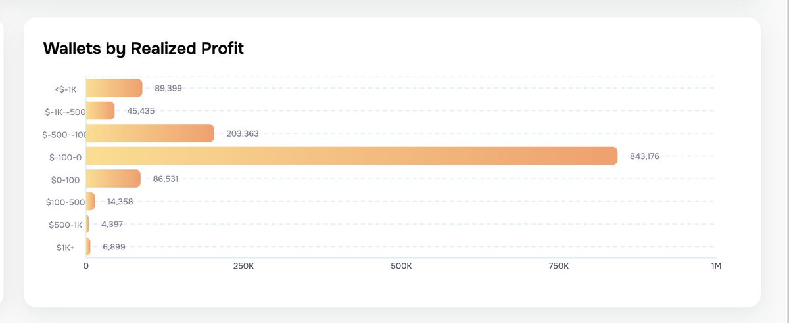This screenshot has height=323, width=789.
Task: Select the $1K+ profit bar
Action: [88, 247]
